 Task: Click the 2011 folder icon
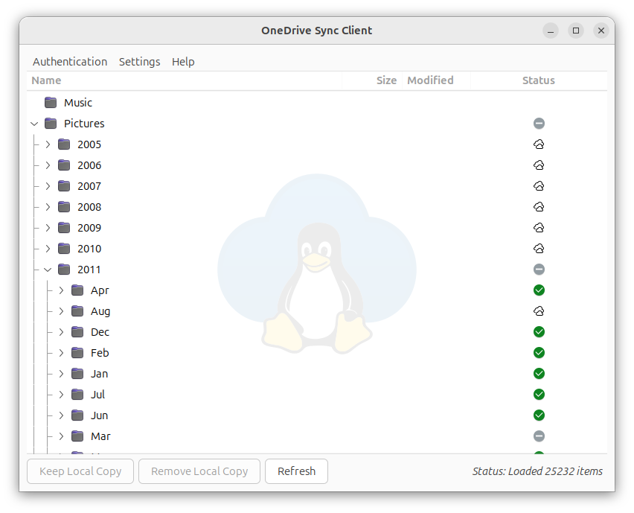pos(64,270)
